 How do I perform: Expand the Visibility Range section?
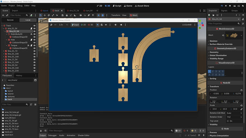click(x=216, y=59)
